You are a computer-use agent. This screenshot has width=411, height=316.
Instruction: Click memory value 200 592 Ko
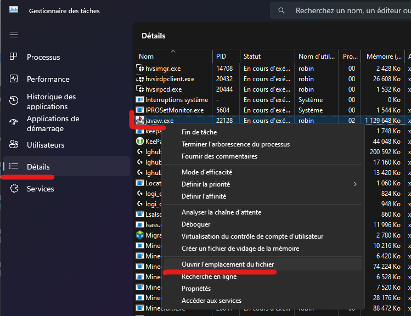[385, 152]
